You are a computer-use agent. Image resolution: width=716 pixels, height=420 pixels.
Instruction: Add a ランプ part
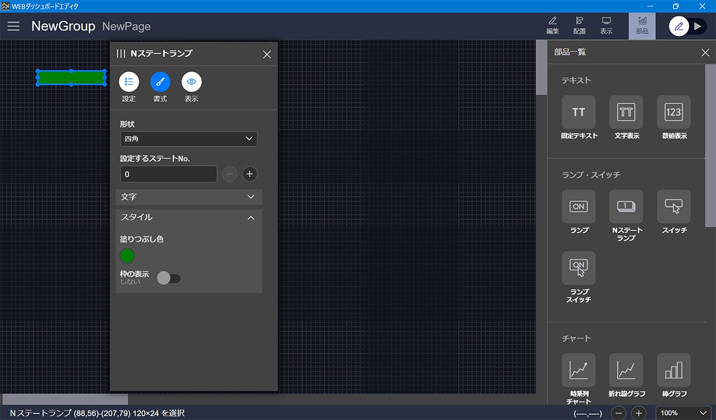pyautogui.click(x=578, y=207)
